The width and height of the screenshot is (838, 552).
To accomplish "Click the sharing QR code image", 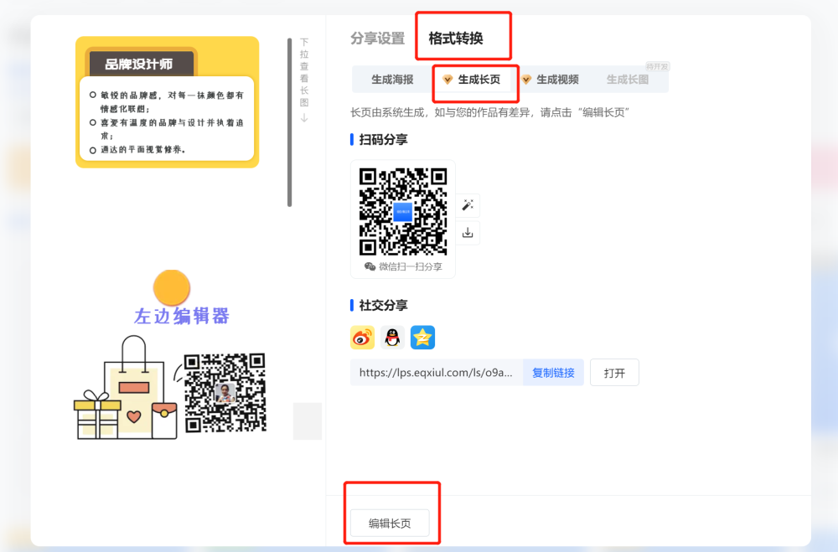I will (403, 212).
